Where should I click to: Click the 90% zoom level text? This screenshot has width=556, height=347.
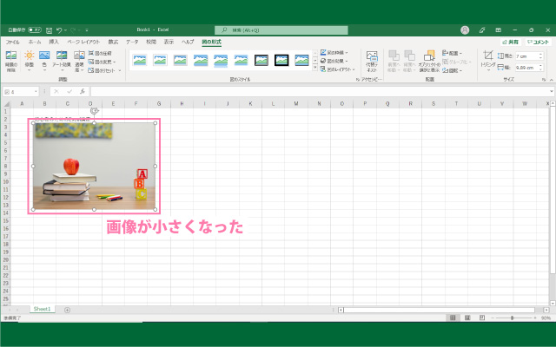(546, 318)
